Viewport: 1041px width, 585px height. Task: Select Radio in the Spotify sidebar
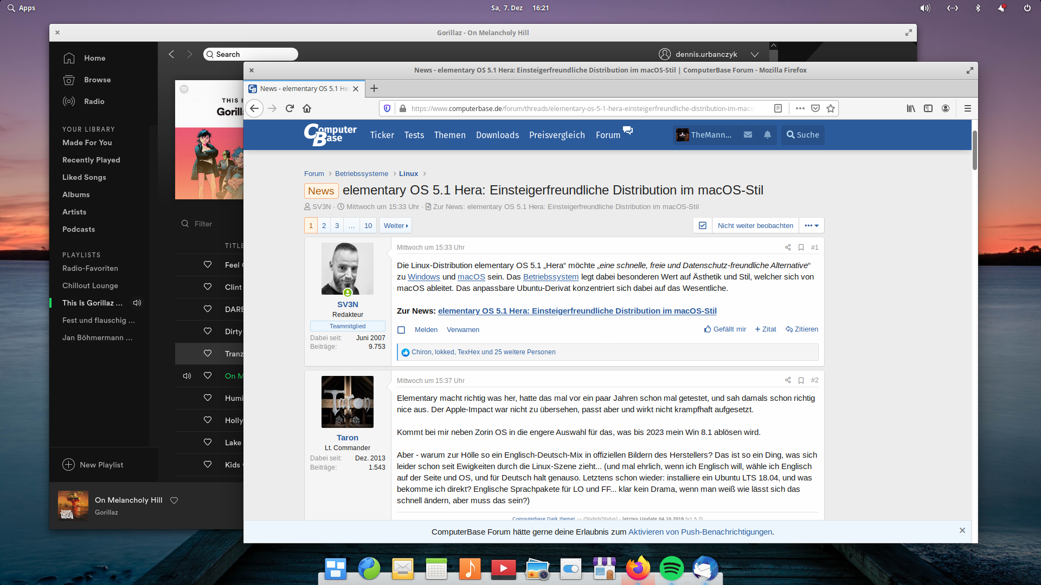tap(94, 101)
